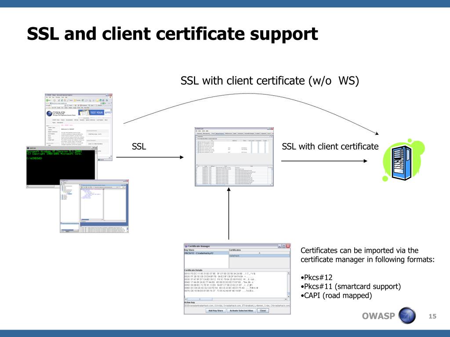Click the WebScarab proxy window thumbnail
Screen dimensions: 450x337
(234, 157)
